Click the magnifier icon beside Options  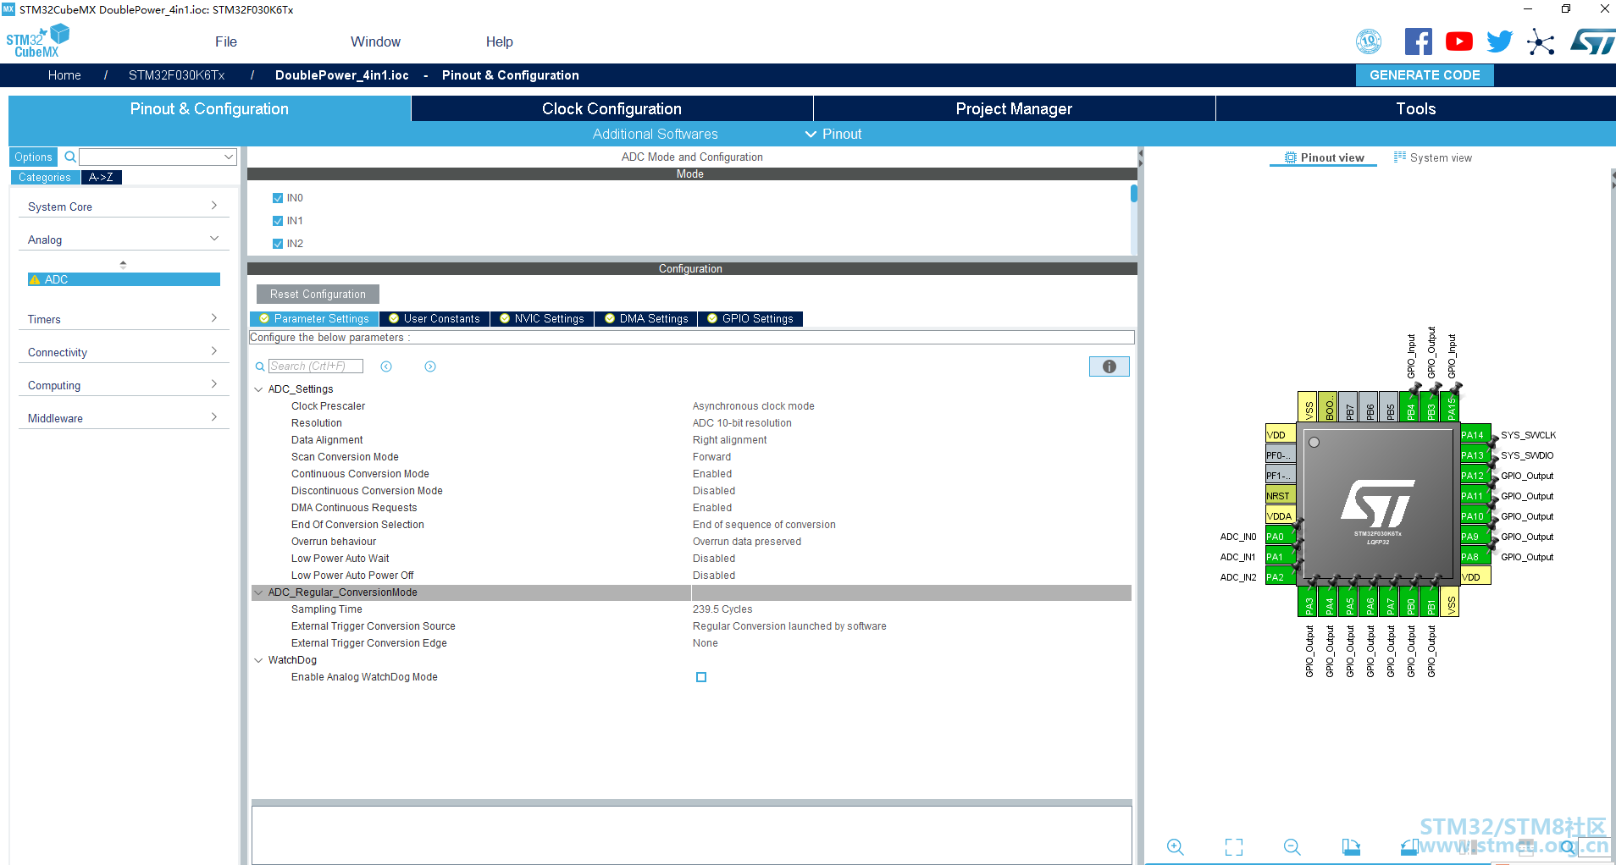70,157
